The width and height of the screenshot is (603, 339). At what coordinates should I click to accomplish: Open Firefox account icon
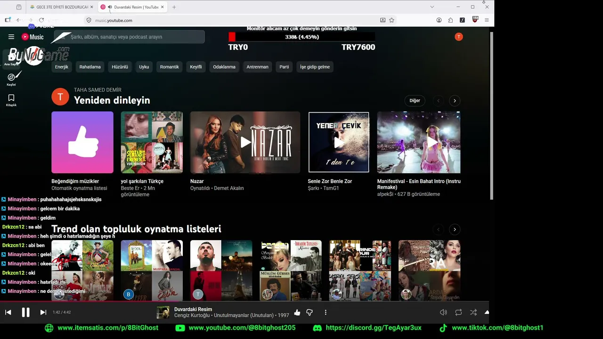tap(439, 20)
